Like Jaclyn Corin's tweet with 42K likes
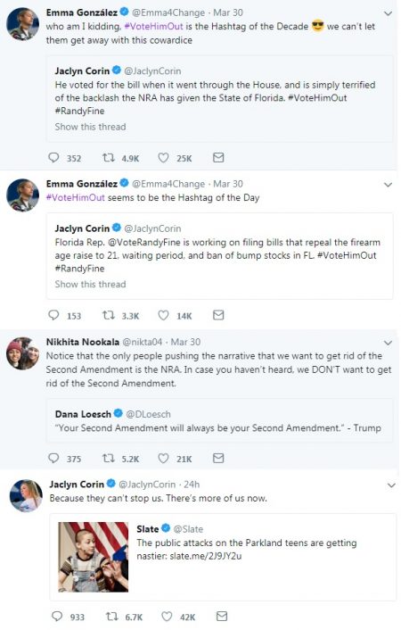The image size is (401, 630). point(167,616)
